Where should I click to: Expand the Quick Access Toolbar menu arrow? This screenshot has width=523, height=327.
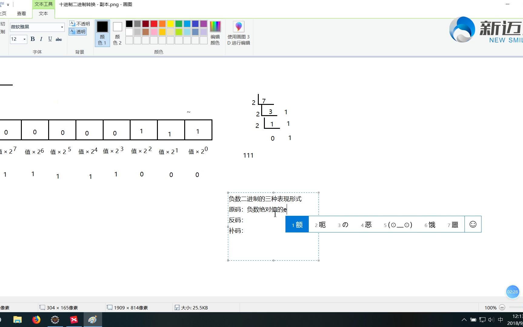(x=8, y=5)
